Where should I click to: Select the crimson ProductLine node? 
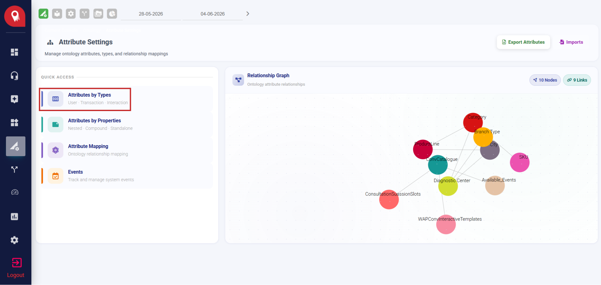click(423, 149)
